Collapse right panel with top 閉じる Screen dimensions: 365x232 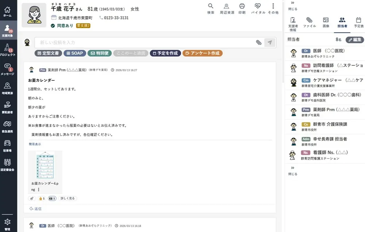293,6
